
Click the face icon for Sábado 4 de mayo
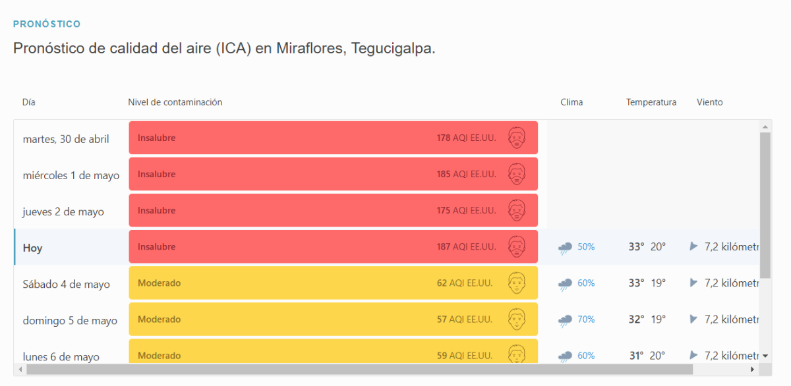point(517,283)
